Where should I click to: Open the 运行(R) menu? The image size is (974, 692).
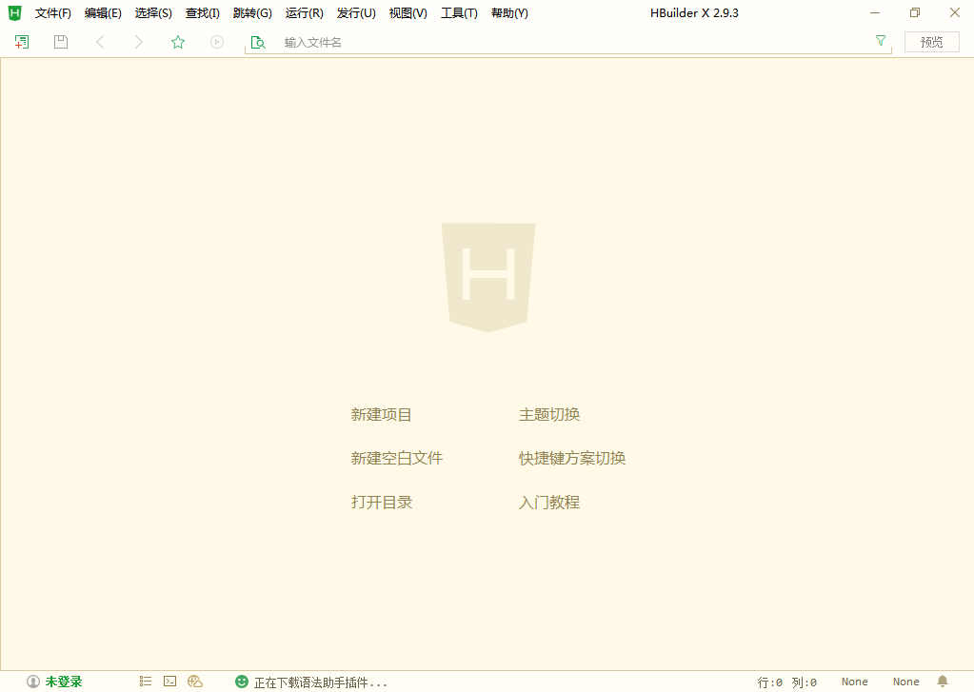[x=305, y=13]
